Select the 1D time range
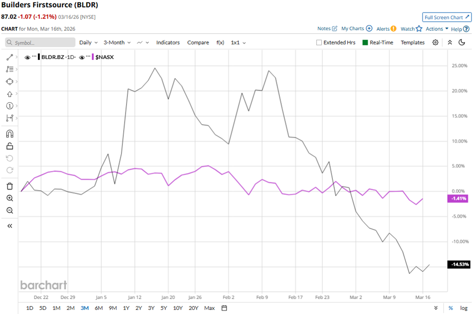The image size is (474, 314). point(30,308)
